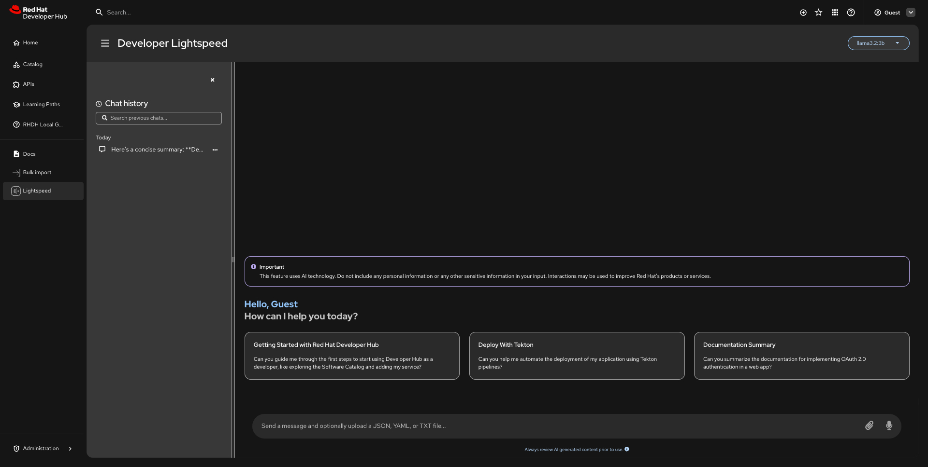Click the attach file paperclip icon

tap(869, 426)
